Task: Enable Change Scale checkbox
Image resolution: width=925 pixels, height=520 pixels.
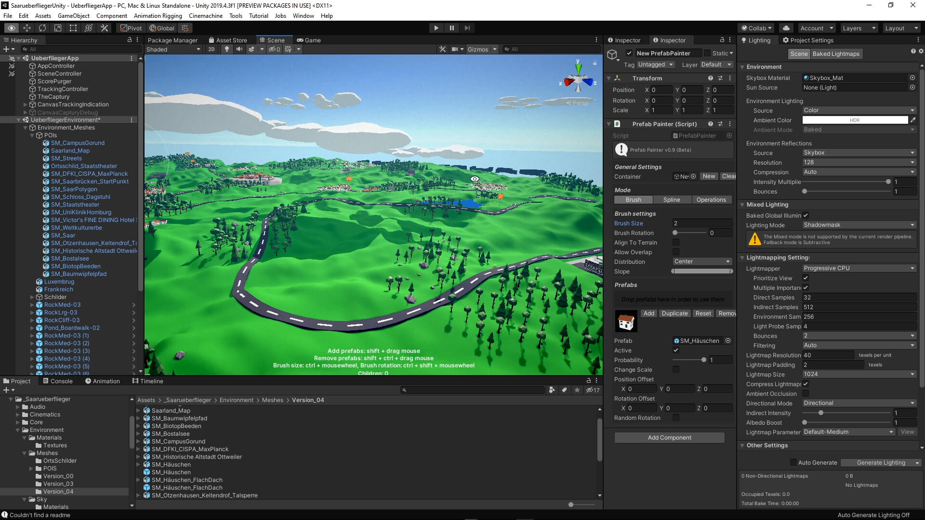Action: [675, 369]
